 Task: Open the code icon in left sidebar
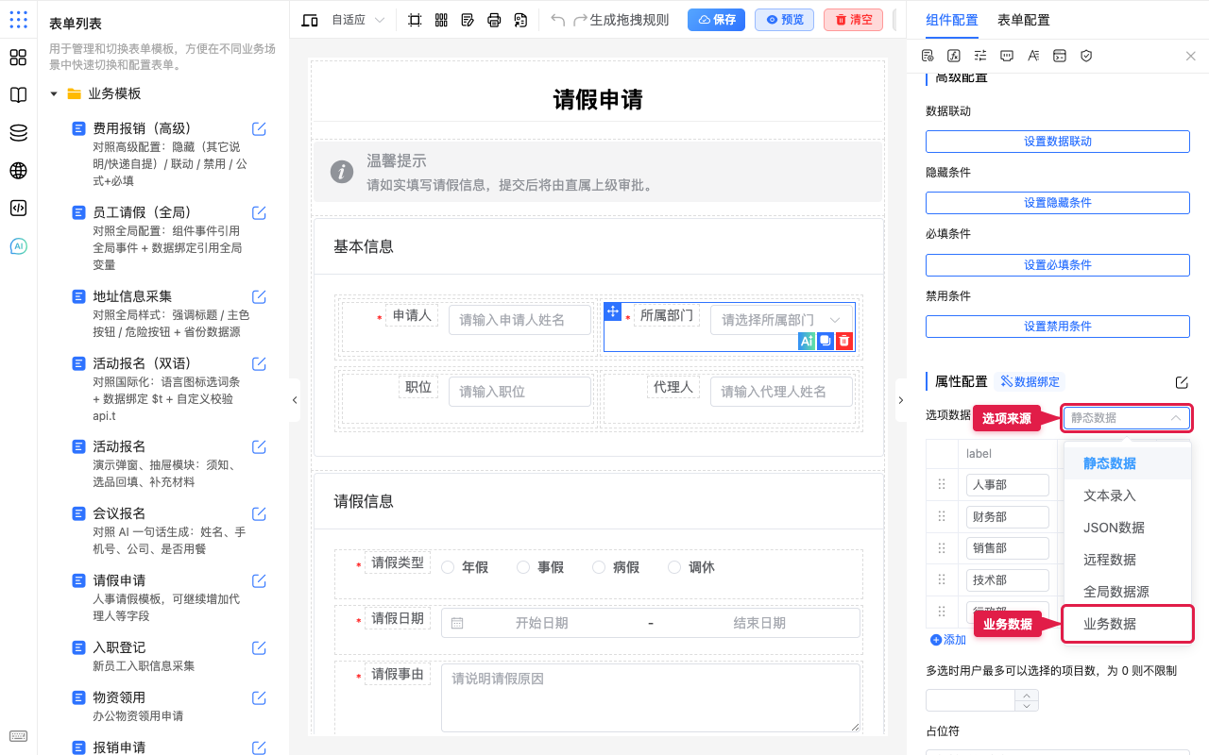[18, 209]
